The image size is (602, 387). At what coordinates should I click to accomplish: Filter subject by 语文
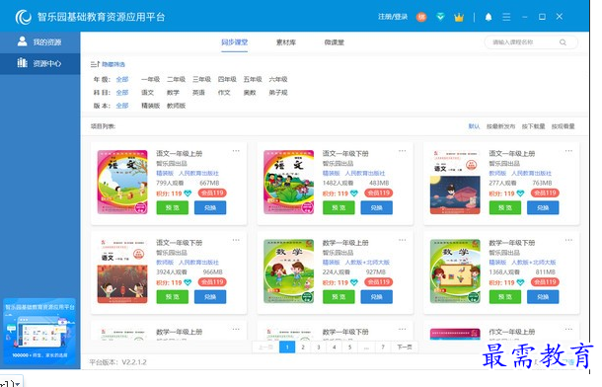click(x=147, y=93)
